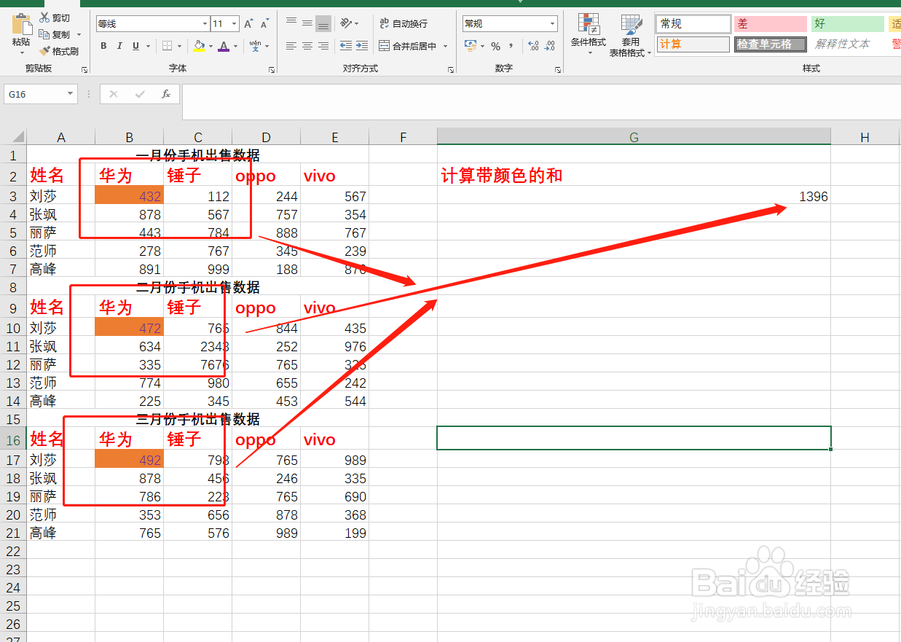Click the 复制 copy icon
Screen dimensions: 901x642
(x=45, y=34)
